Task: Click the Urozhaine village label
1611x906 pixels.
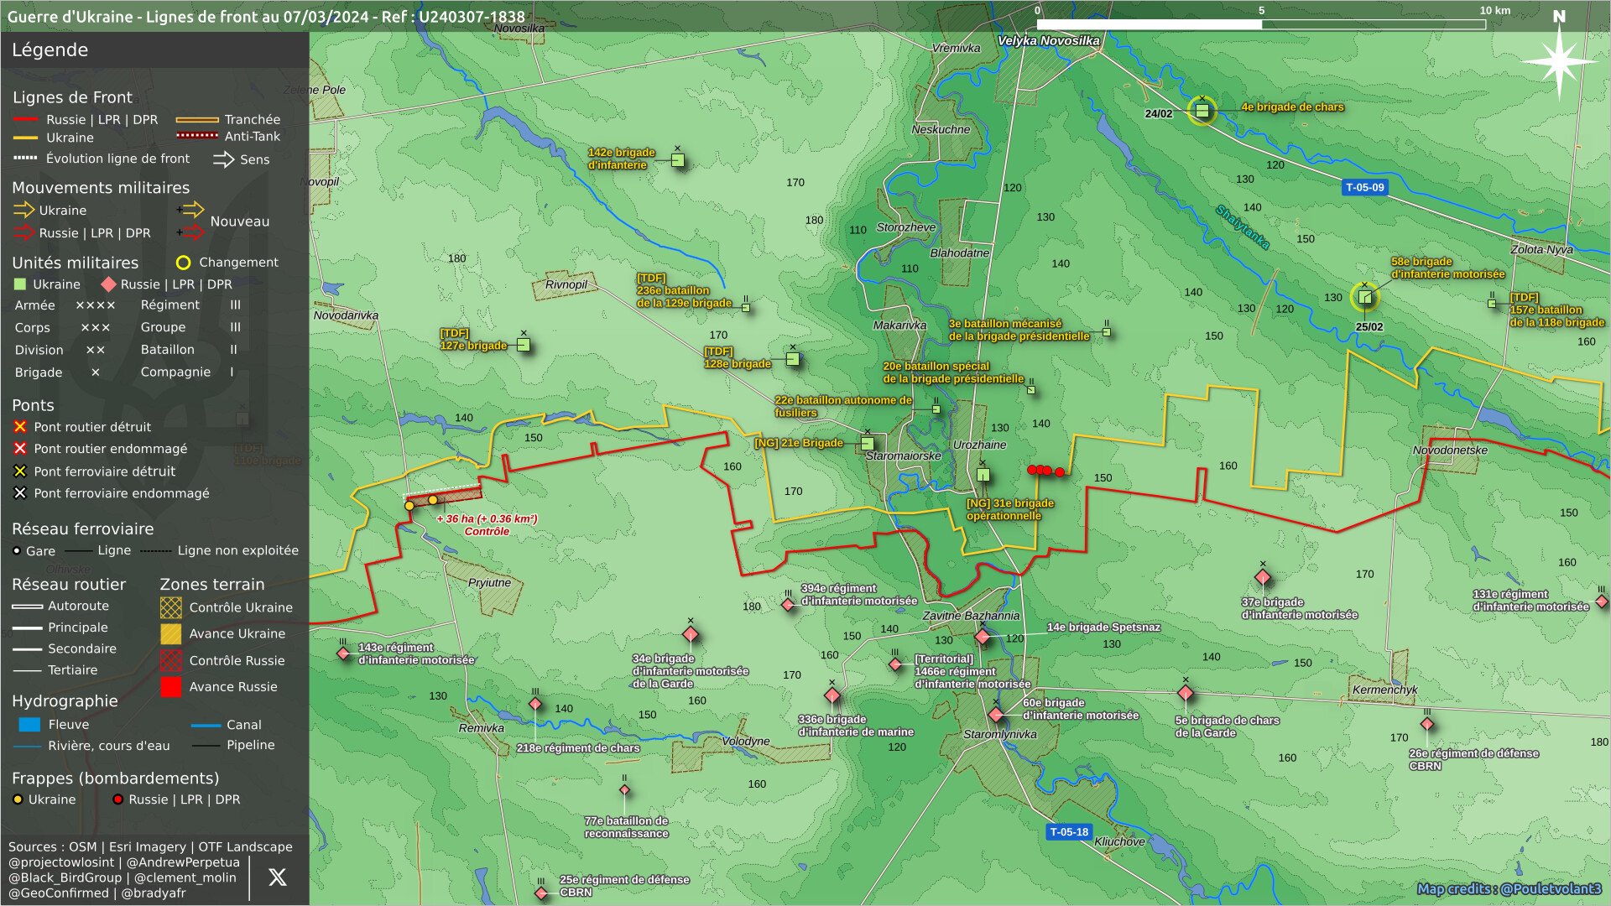Action: pos(979,445)
